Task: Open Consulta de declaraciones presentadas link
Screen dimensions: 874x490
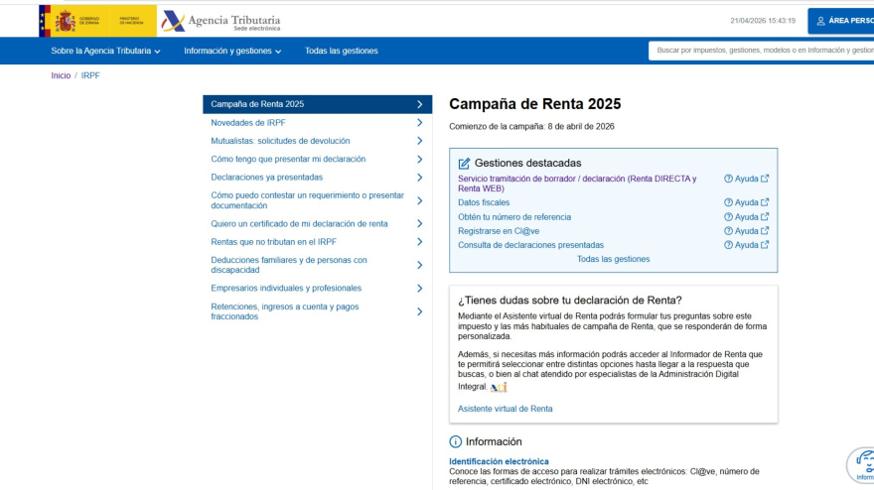Action: [x=530, y=245]
